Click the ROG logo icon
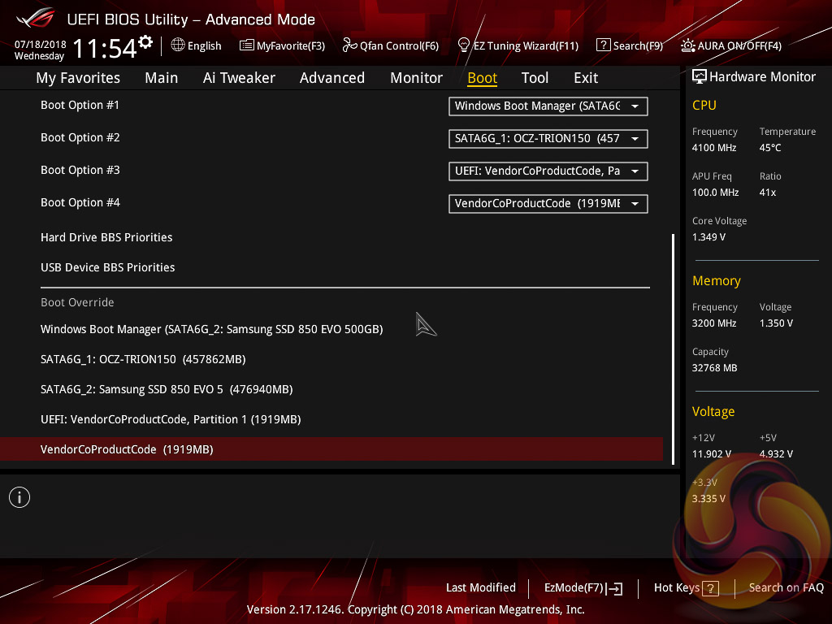 [x=36, y=18]
